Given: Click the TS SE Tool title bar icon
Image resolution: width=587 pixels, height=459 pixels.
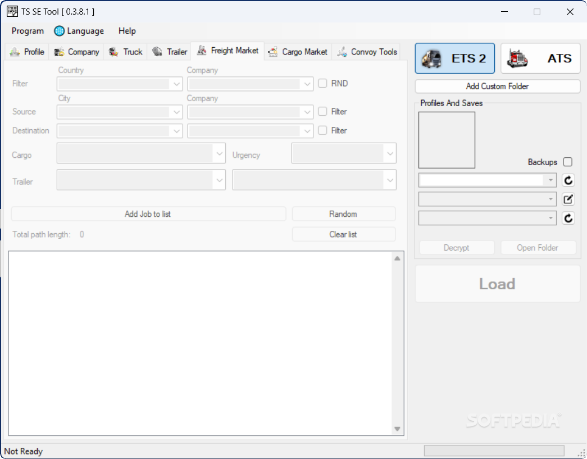Looking at the screenshot, I should [12, 11].
